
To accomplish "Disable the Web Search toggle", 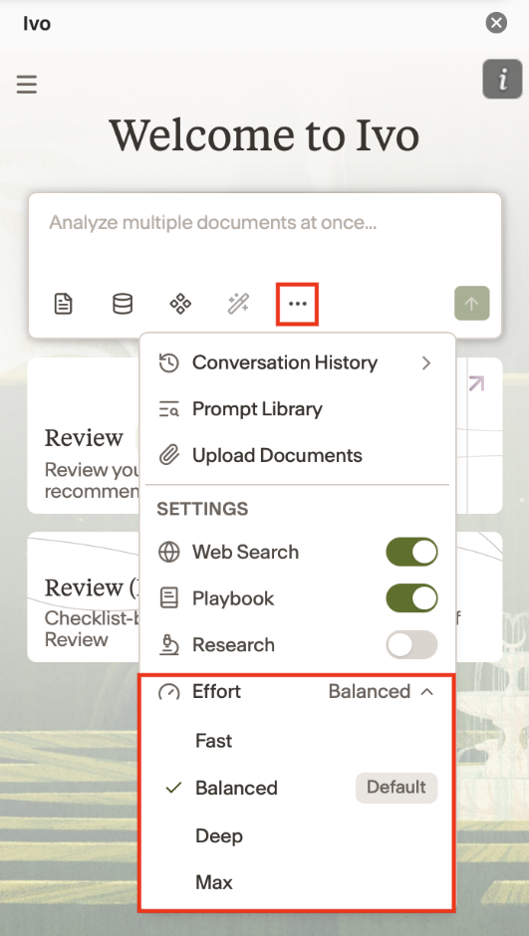I will [411, 552].
